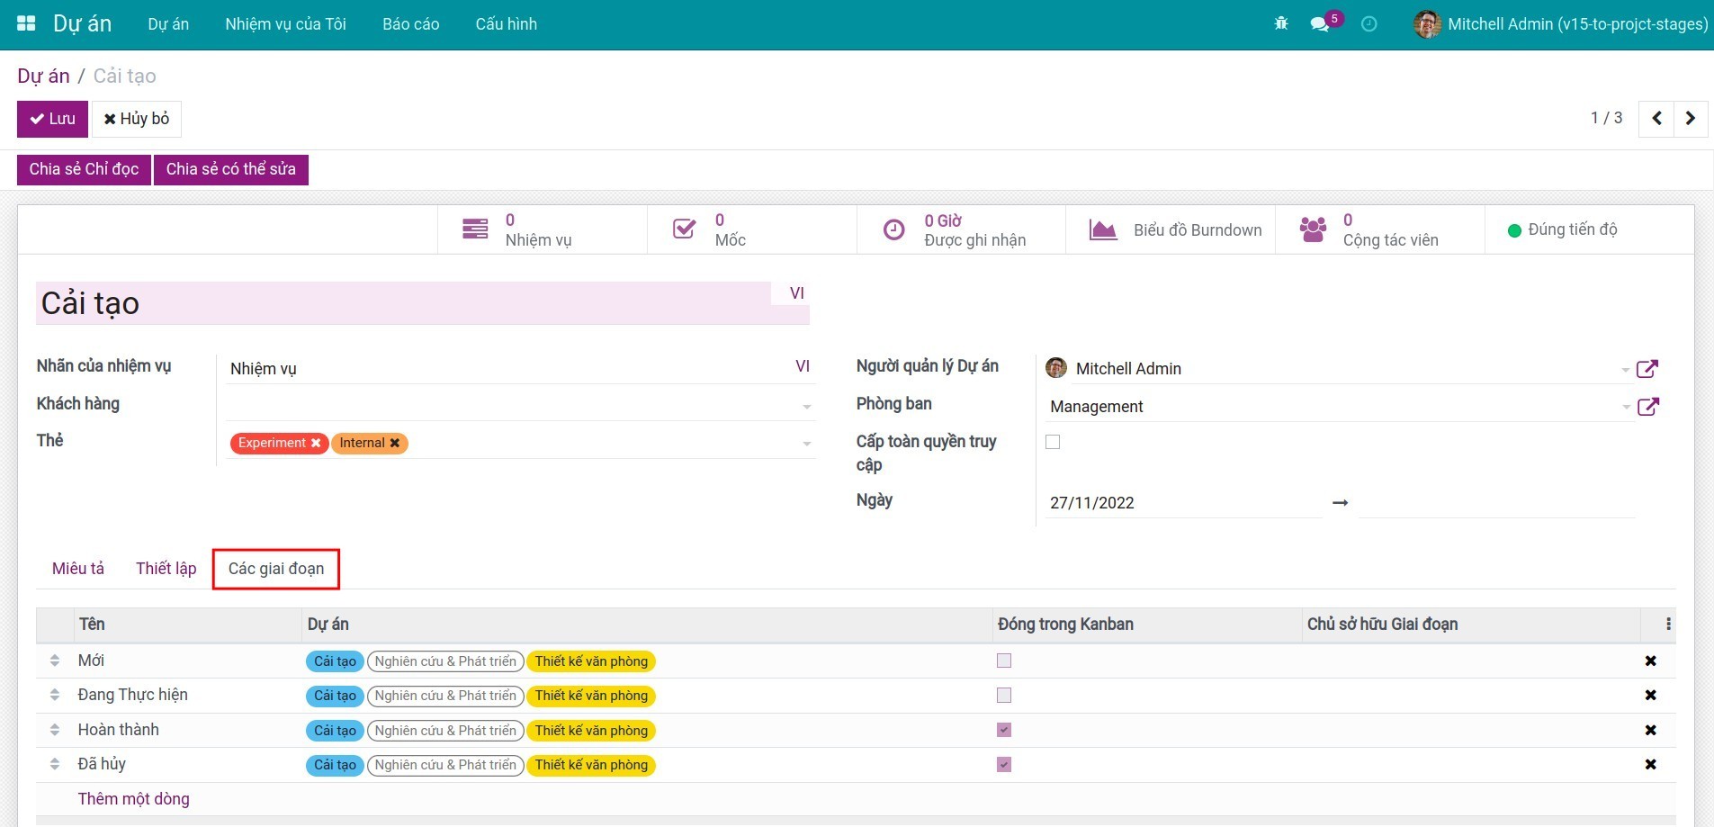
Task: Check Đóng trong Kanban for Mới stage
Action: 1004,661
